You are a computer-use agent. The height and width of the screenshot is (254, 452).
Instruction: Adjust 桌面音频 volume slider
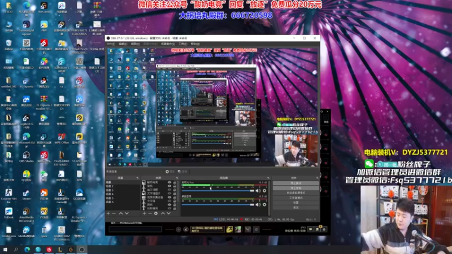tap(218, 204)
